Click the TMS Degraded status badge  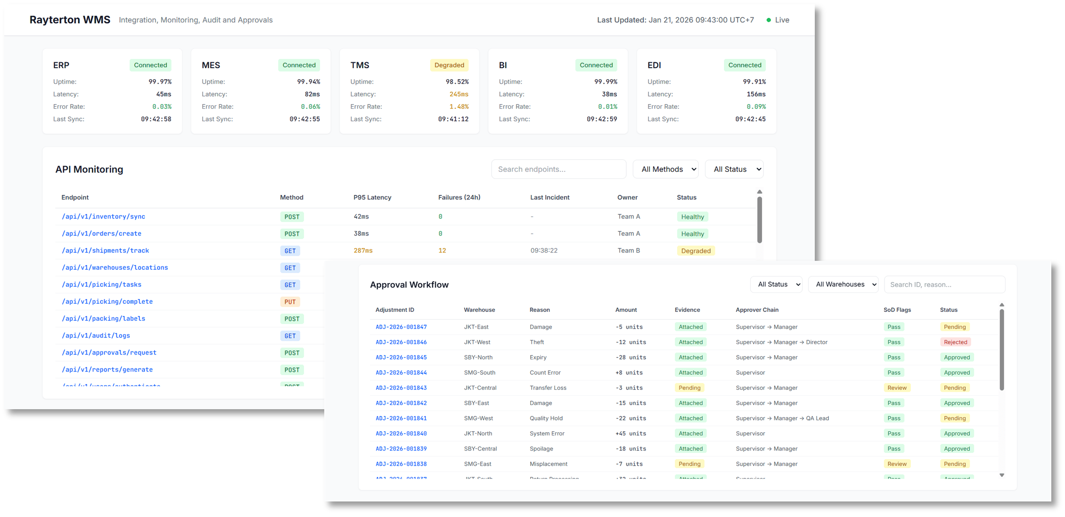449,65
